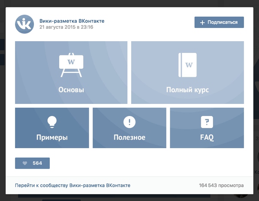Viewport: 259px width, 201px height.
Task: Open the post date 21 августа 2015 в 23:16
Action: point(66,27)
